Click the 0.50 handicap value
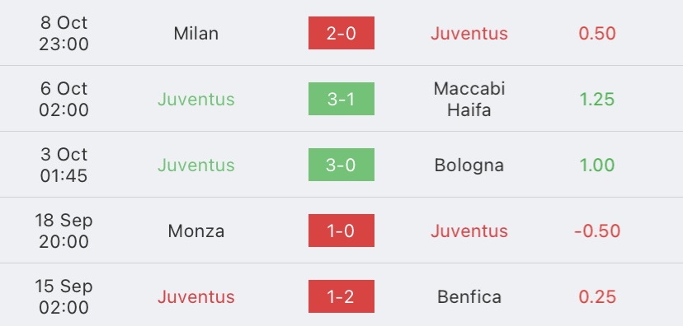 click(x=597, y=34)
